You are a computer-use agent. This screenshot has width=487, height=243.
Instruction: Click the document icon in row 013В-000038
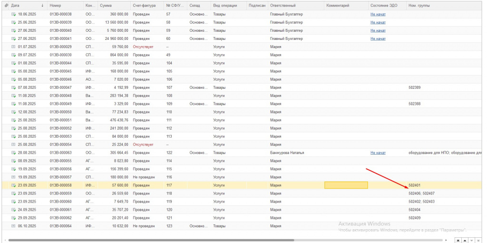13,14
